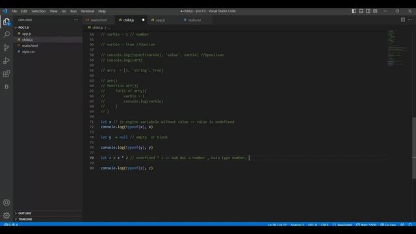Open the Manage gear menu

(x=6, y=215)
